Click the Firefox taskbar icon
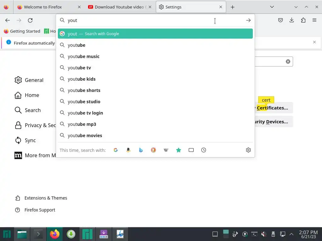Image resolution: width=322 pixels, height=241 pixels. click(x=55, y=234)
